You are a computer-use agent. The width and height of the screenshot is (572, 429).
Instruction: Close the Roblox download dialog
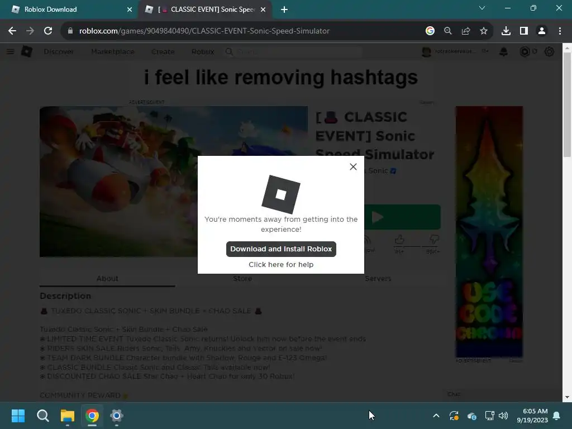pos(353,166)
